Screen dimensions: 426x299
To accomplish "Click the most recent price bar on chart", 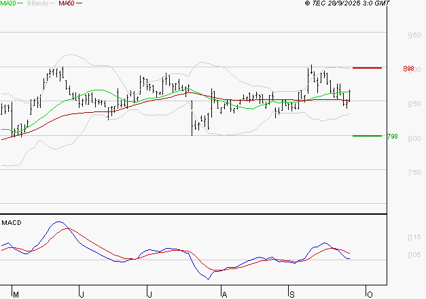I will 349,95.
